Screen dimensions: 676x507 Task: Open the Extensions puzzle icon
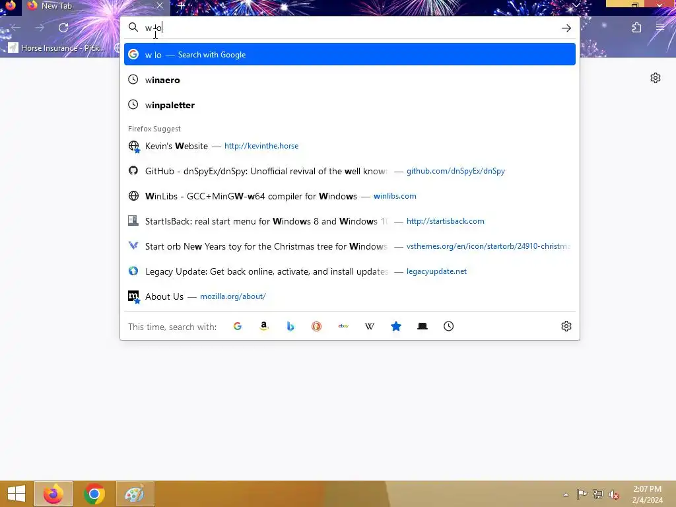636,28
